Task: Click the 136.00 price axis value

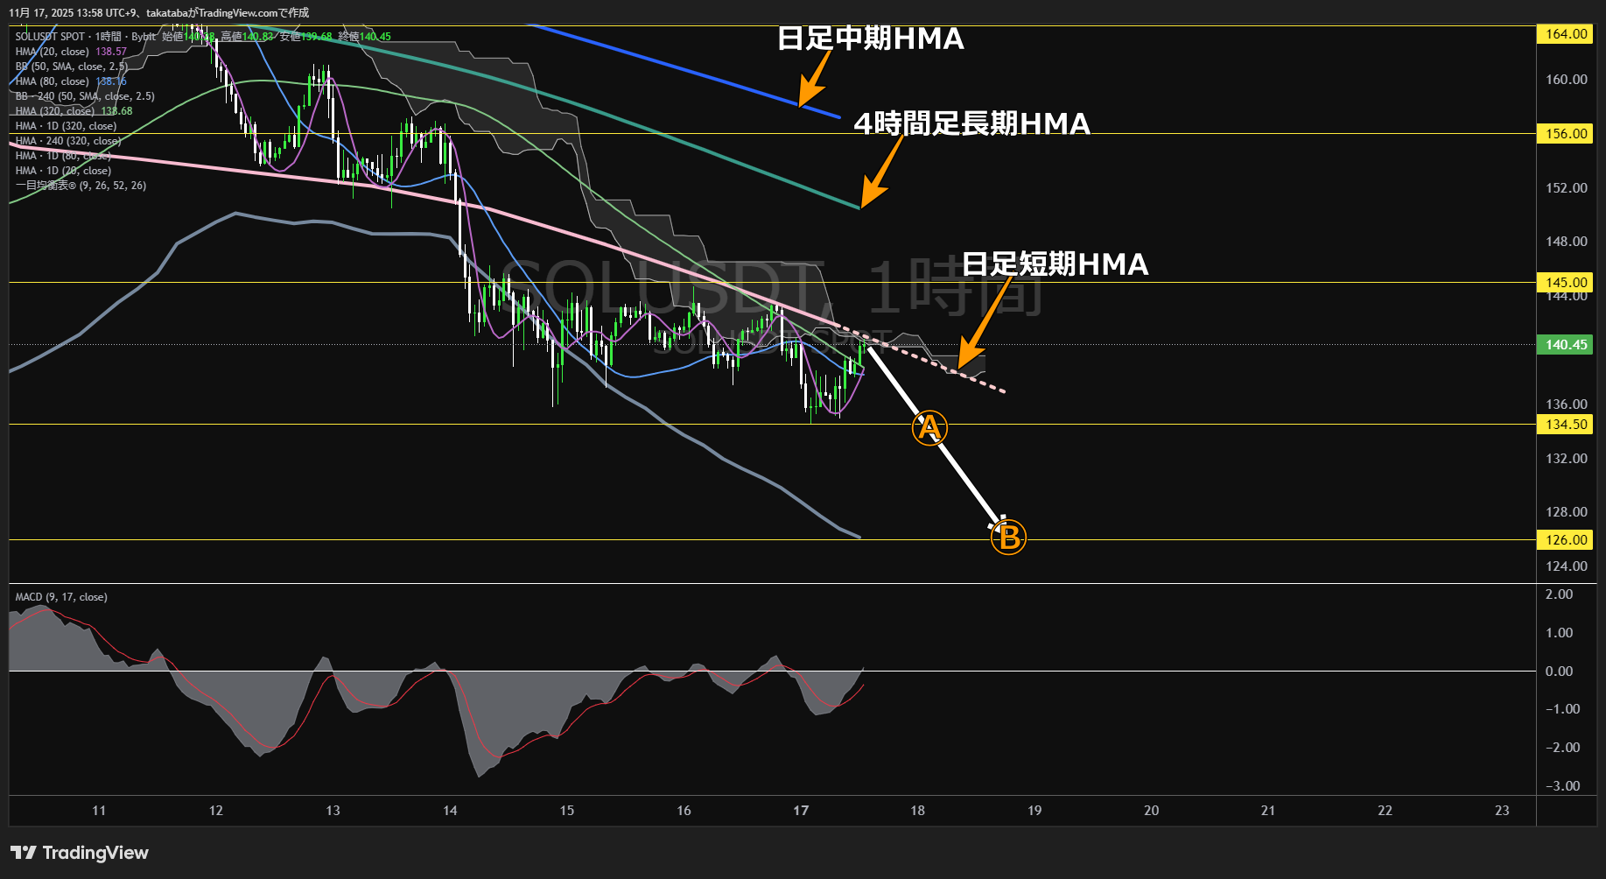Action: tap(1567, 404)
